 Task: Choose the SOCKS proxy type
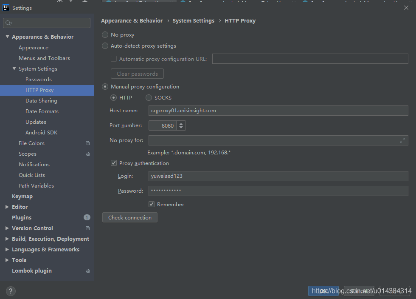(149, 98)
